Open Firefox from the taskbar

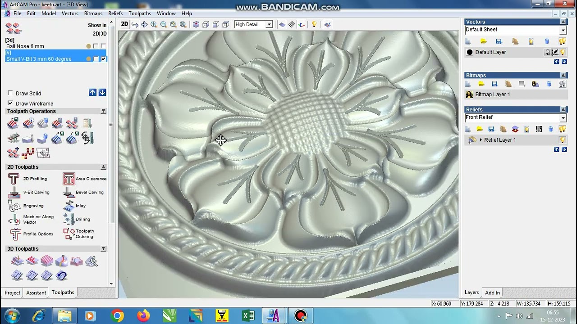[x=143, y=316]
